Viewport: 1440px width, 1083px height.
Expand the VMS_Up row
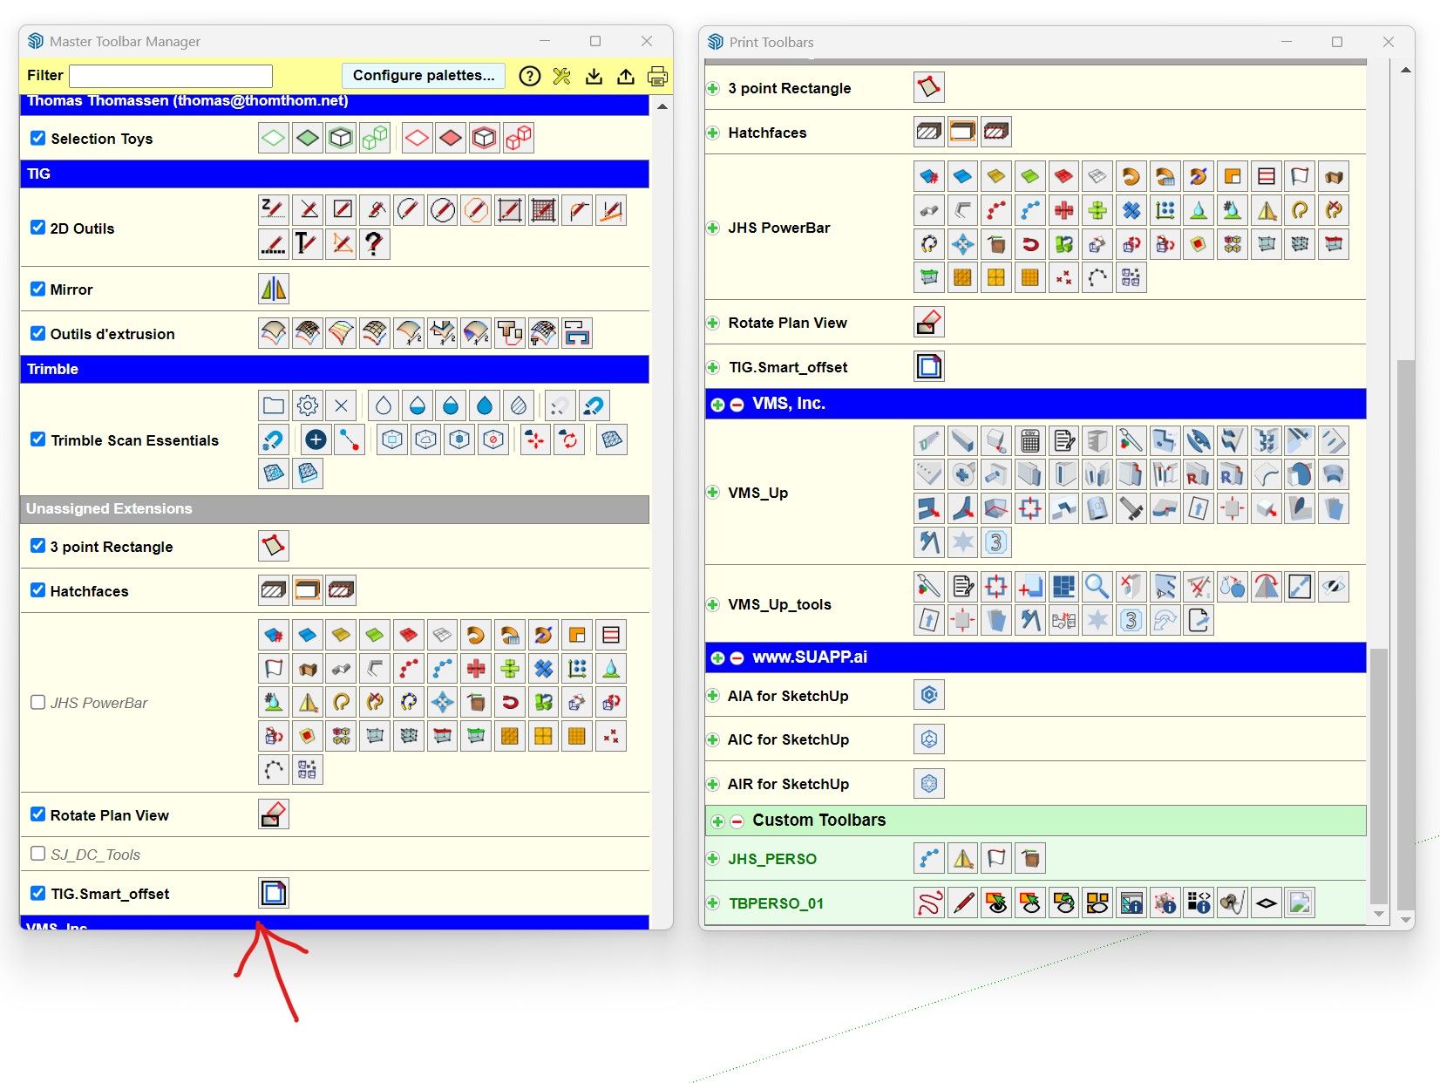pyautogui.click(x=713, y=493)
